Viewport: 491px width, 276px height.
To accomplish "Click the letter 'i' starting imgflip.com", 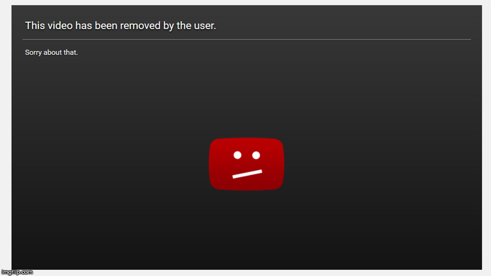I will (3, 272).
